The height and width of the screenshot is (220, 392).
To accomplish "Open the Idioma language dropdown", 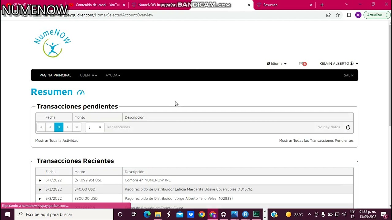I will coord(277,64).
